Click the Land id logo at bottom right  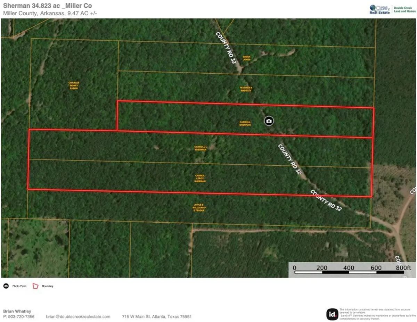[x=332, y=314]
